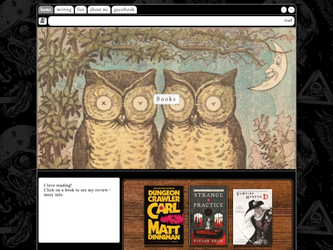Click the close X circle button
Image resolution: width=333 pixels, height=250 pixels.
291,10
